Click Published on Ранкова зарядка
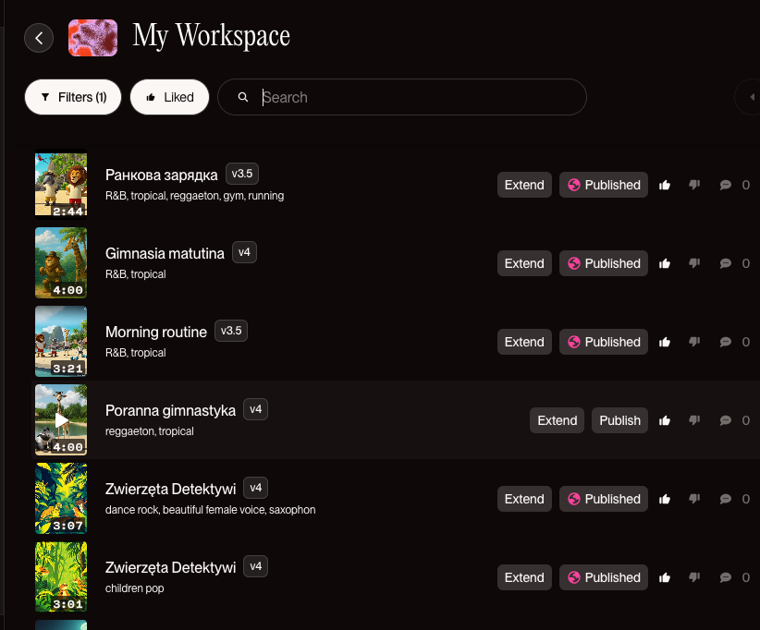 604,185
